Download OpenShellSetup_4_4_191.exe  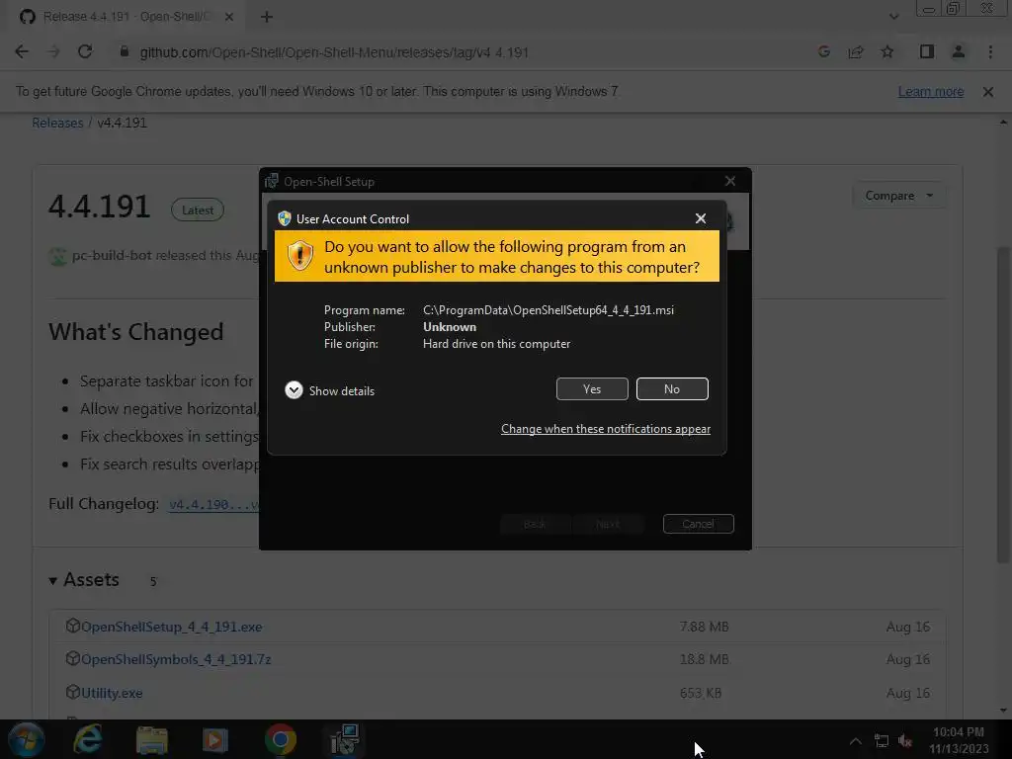[172, 627]
